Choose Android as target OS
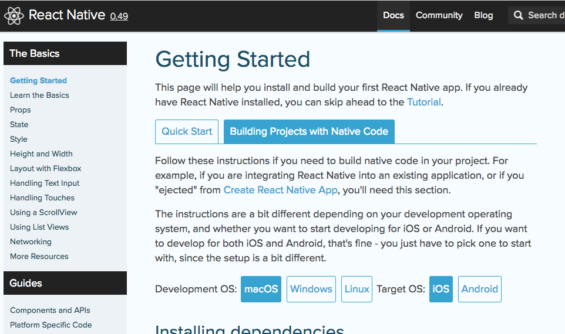 click(x=480, y=289)
